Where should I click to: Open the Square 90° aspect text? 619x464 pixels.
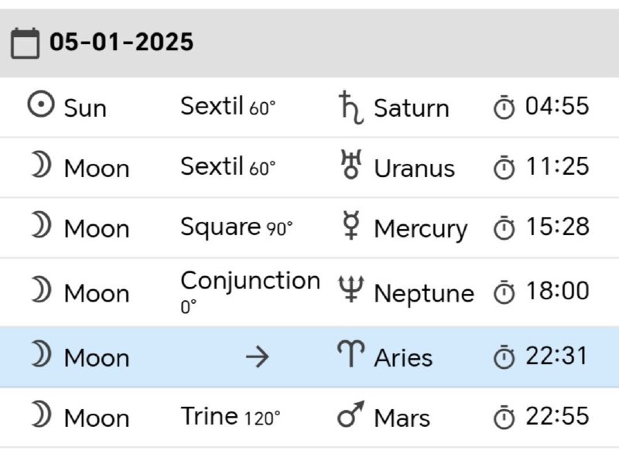(237, 227)
